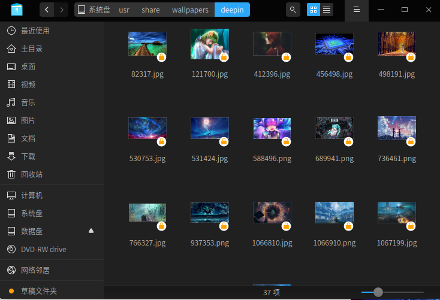Viewport: 440px width, 300px height.
Task: Open 音乐 music folder
Action: coord(52,102)
